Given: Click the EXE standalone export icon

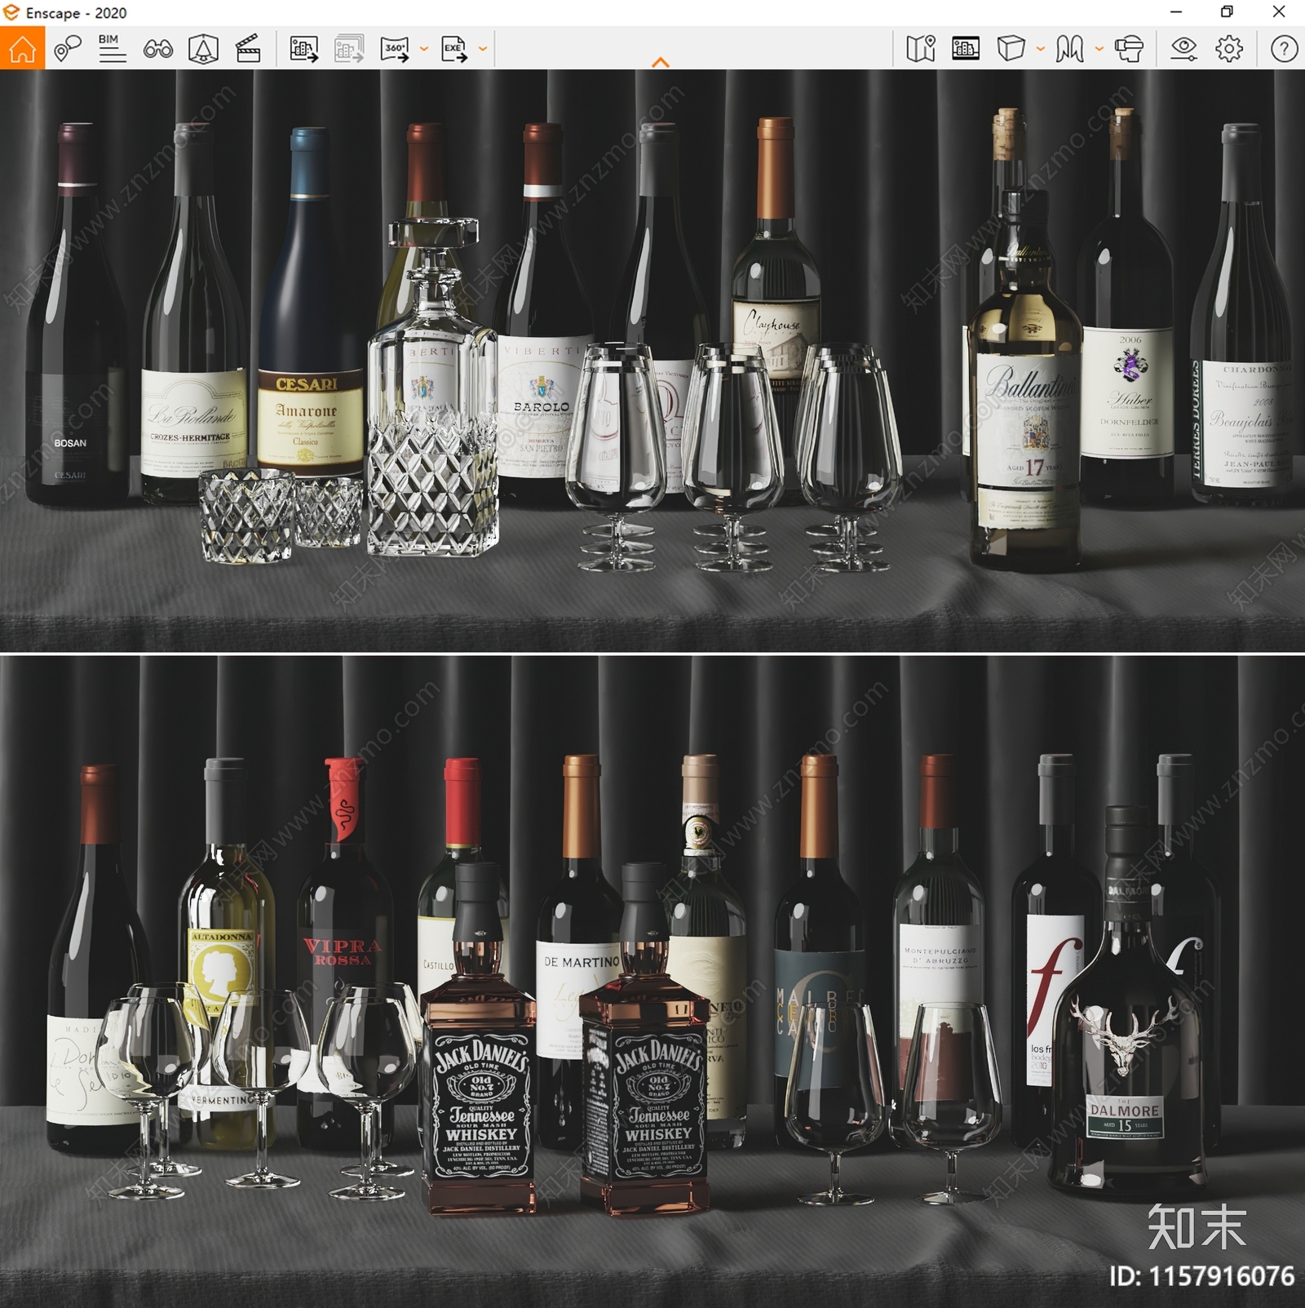Looking at the screenshot, I should tap(454, 49).
